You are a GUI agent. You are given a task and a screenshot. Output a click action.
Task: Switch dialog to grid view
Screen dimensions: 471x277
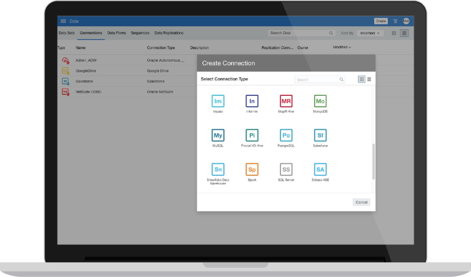click(362, 79)
